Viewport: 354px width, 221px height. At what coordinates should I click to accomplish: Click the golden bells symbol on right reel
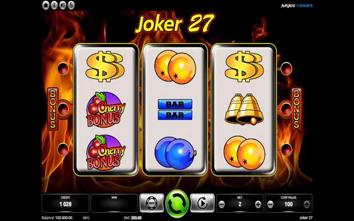pyautogui.click(x=244, y=110)
